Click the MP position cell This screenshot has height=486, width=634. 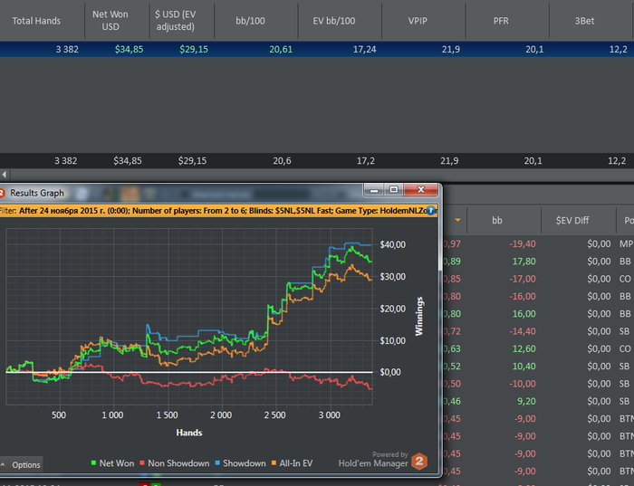626,244
